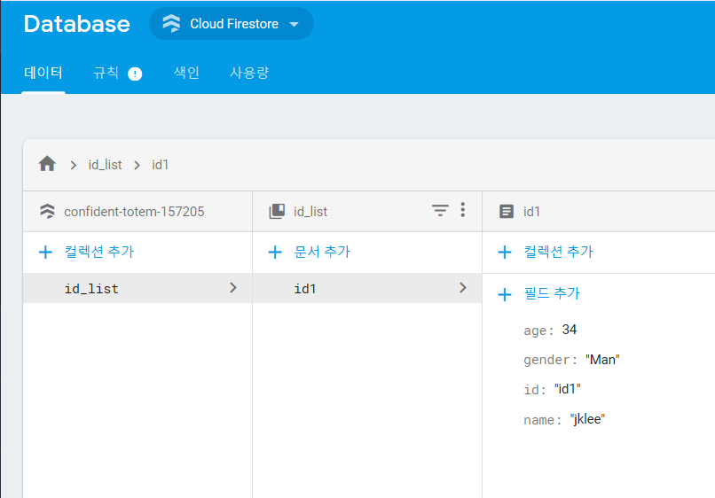Open the 규칙 tab
The width and height of the screenshot is (715, 498).
tap(106, 73)
